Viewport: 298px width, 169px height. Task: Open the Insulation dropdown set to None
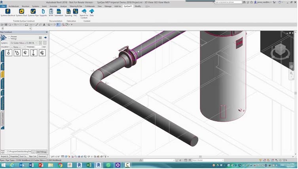[18, 47]
